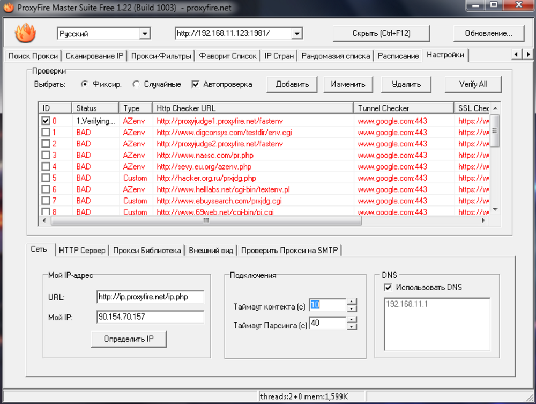
Task: Open the Сканирование IP tab
Action: pos(94,56)
